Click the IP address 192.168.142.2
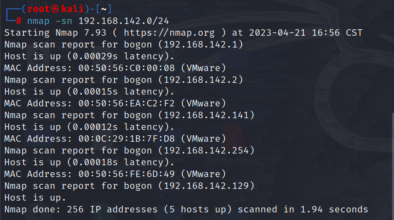The height and width of the screenshot is (220, 394). (201, 80)
